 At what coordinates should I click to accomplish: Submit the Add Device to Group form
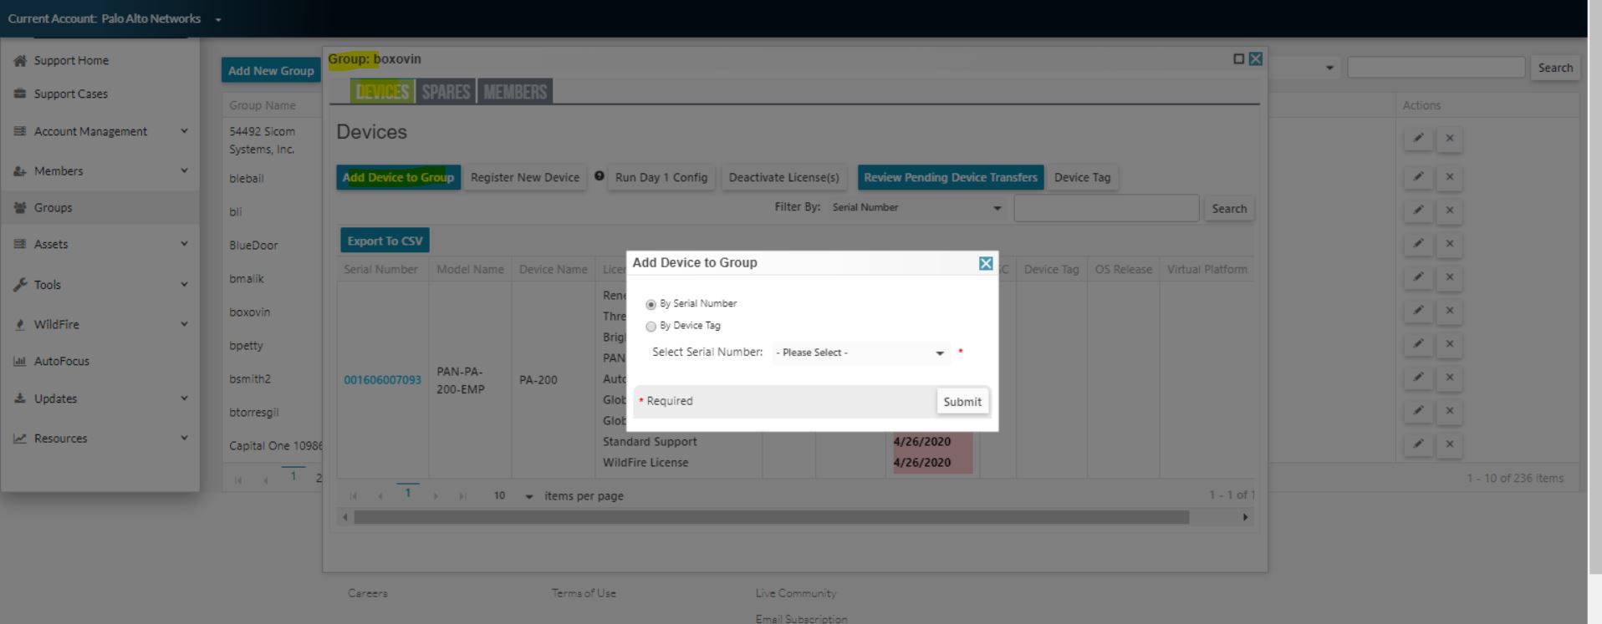[x=962, y=402]
